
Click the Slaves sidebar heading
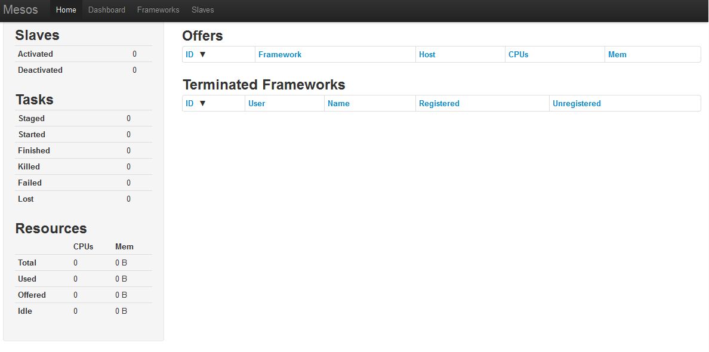37,35
